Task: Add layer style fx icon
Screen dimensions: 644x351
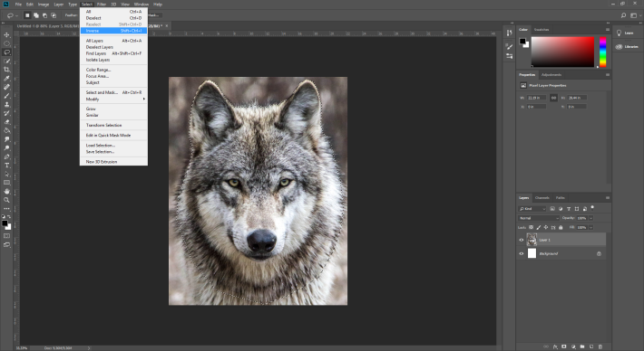Action: click(555, 346)
